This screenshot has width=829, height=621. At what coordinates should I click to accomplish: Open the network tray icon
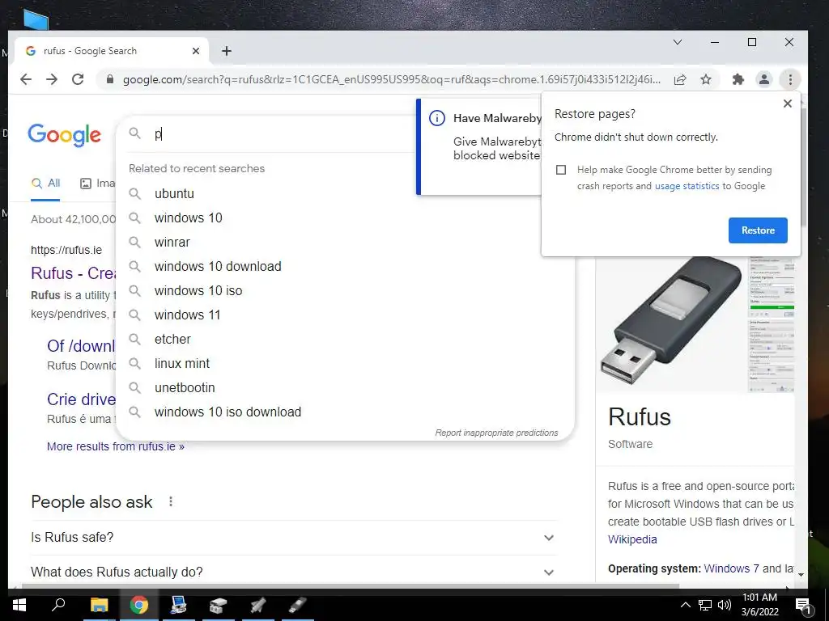pos(705,605)
